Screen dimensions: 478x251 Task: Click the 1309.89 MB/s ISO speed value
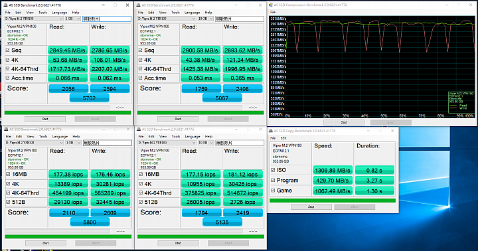tap(333, 170)
